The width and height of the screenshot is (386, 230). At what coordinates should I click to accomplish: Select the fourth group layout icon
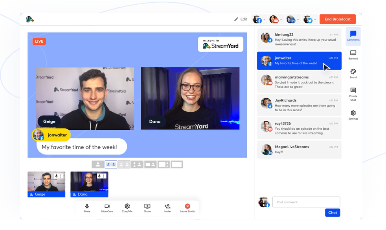(x=137, y=165)
